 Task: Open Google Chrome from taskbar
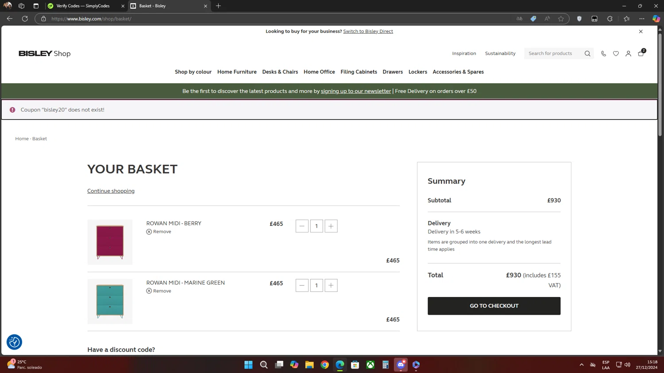[x=324, y=365]
